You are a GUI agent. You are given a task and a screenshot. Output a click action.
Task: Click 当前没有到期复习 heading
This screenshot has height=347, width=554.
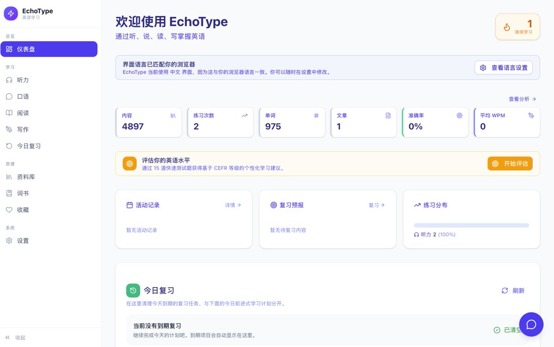[x=157, y=326]
